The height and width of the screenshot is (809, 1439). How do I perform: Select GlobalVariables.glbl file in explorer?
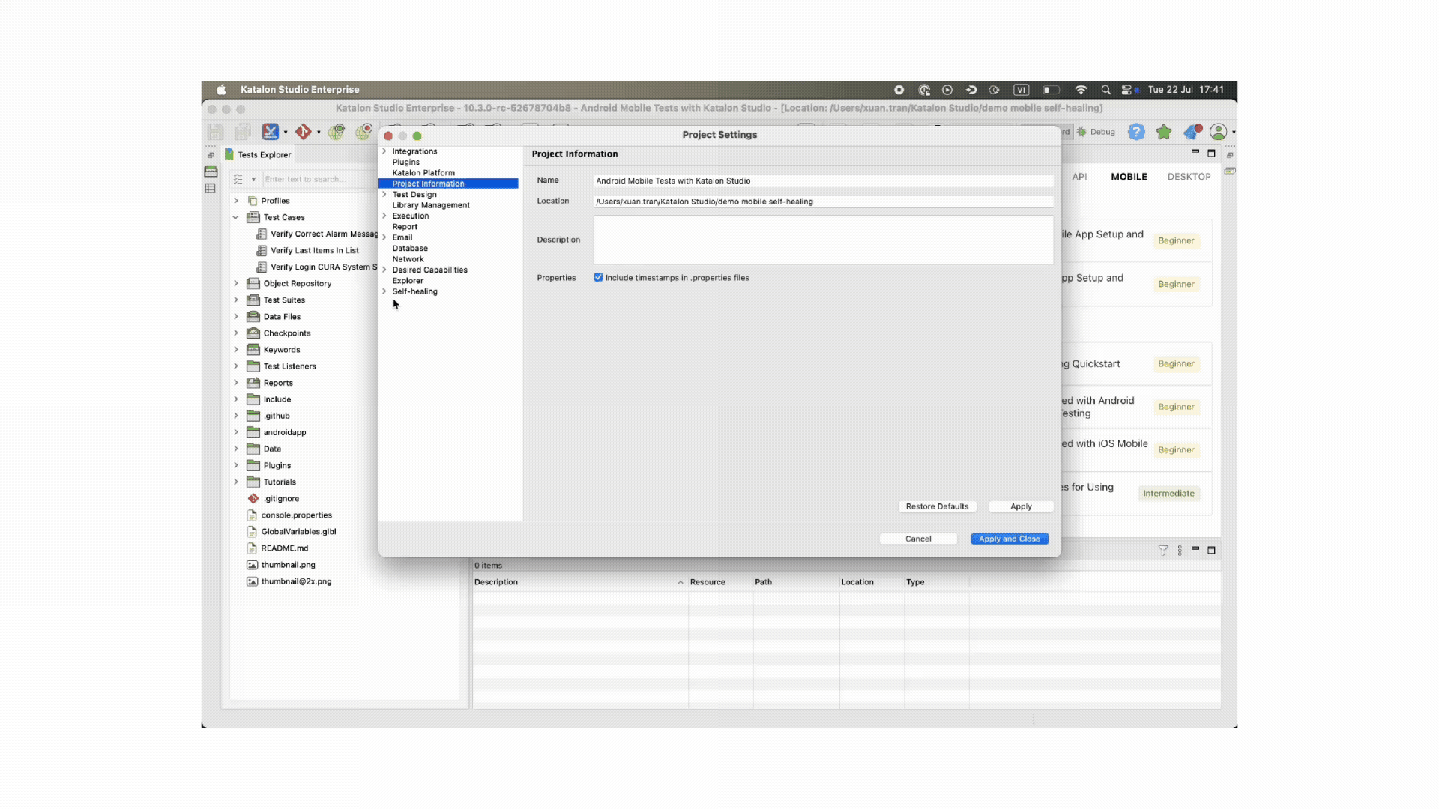[x=298, y=532]
